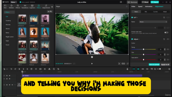
Task: Collapse the Adjust section arrow
Action: click(139, 39)
